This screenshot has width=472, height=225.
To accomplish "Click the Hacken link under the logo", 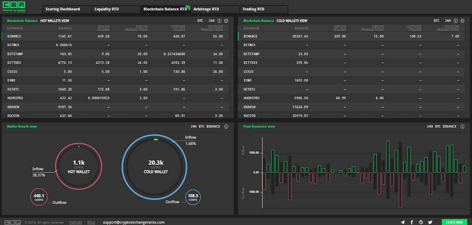I will click(21, 10).
